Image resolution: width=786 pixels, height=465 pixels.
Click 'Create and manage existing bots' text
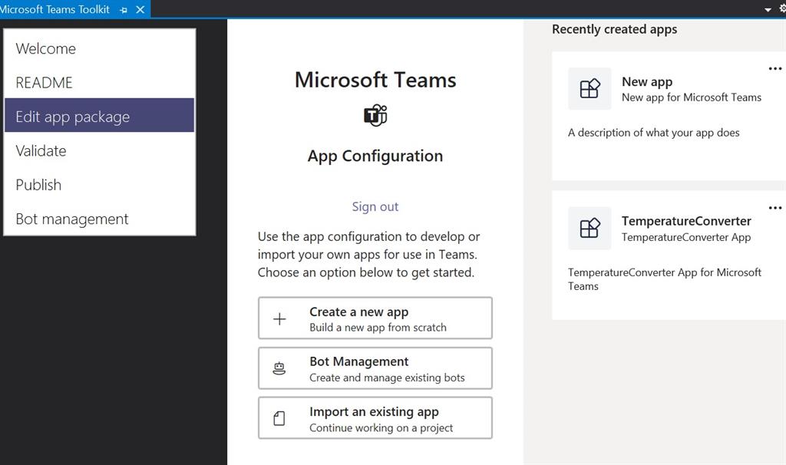coord(387,378)
